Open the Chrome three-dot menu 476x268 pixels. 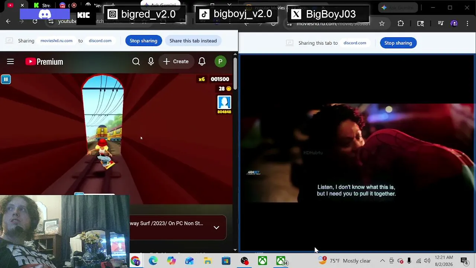coord(467,23)
